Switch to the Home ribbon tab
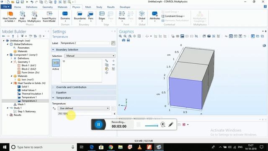The width and height of the screenshot is (268, 151). [x=18, y=7]
